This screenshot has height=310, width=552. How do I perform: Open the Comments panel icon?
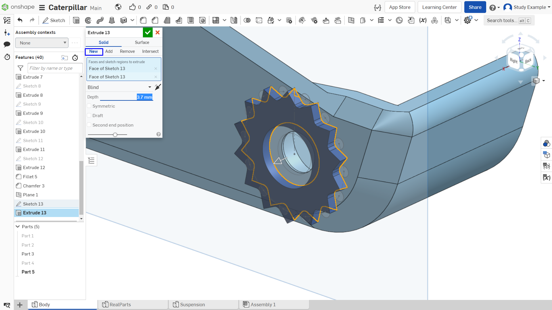pos(7,44)
